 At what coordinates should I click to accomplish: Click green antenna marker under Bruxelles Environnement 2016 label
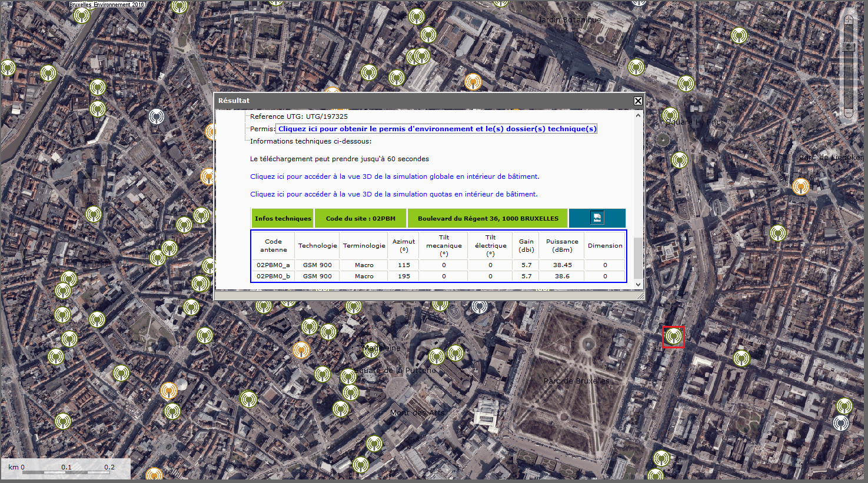click(81, 15)
